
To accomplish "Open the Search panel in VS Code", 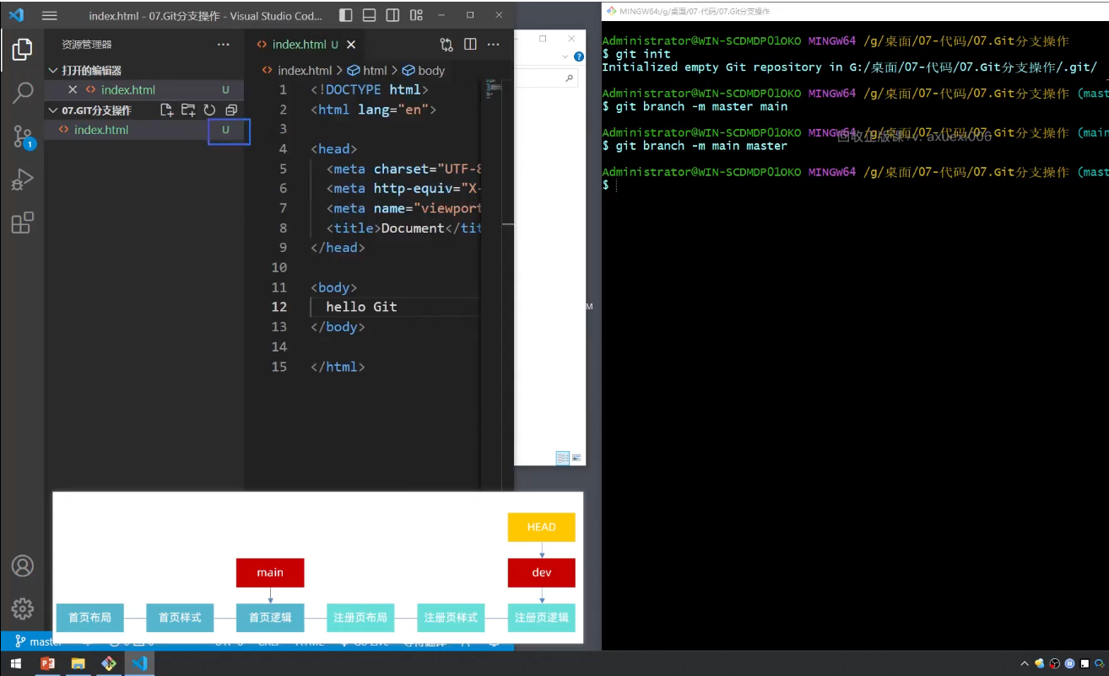I will [x=22, y=93].
